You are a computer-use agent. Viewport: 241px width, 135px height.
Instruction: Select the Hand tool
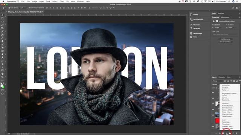(x=2, y=73)
